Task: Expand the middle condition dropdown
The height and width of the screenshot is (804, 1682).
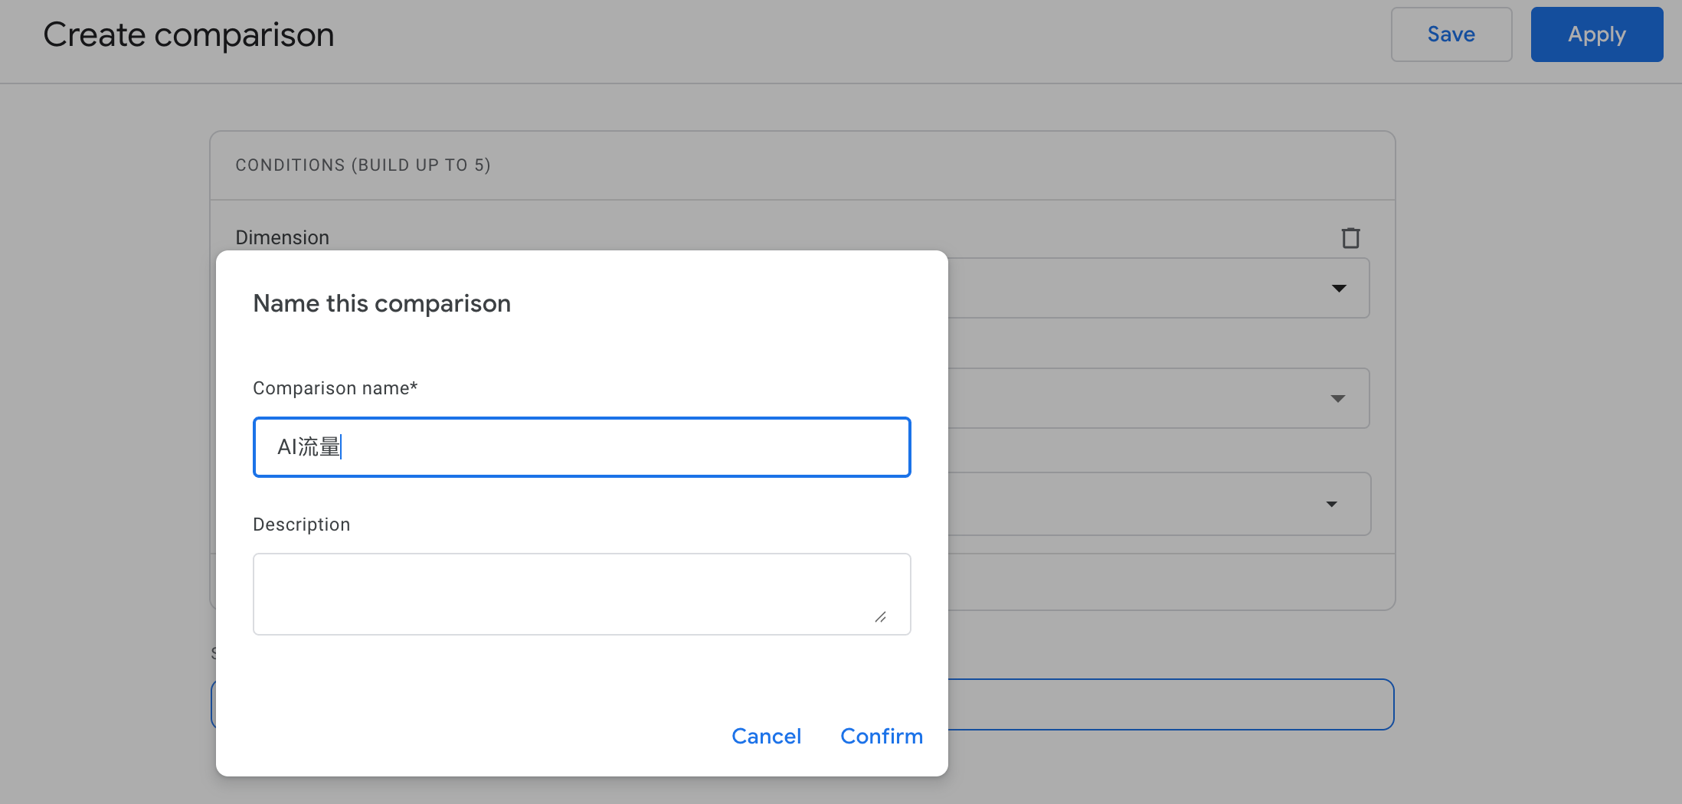Action: click(1339, 398)
